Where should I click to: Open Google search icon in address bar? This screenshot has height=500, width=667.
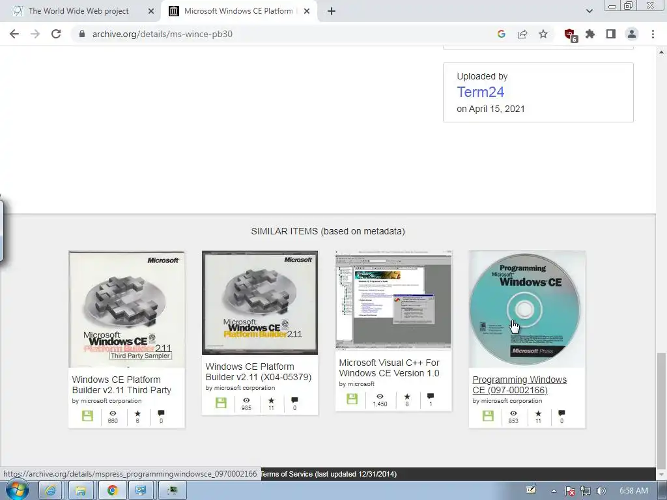(x=501, y=34)
